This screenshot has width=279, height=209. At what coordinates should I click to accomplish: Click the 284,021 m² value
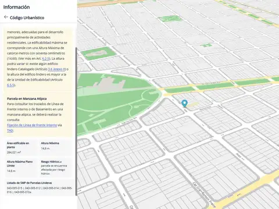click(14, 152)
